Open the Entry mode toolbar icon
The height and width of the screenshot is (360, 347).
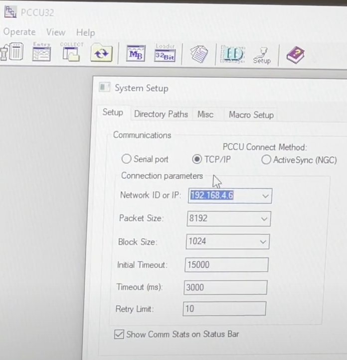tap(41, 52)
